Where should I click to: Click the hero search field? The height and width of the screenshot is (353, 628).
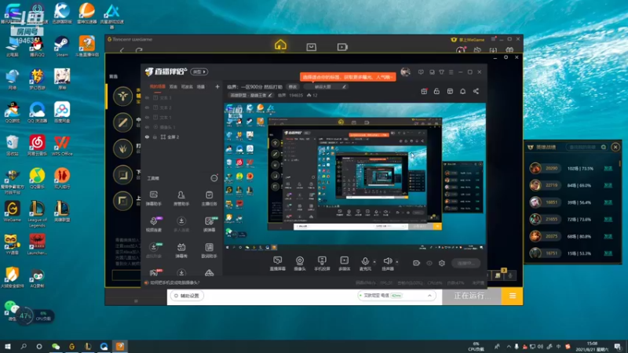586,147
